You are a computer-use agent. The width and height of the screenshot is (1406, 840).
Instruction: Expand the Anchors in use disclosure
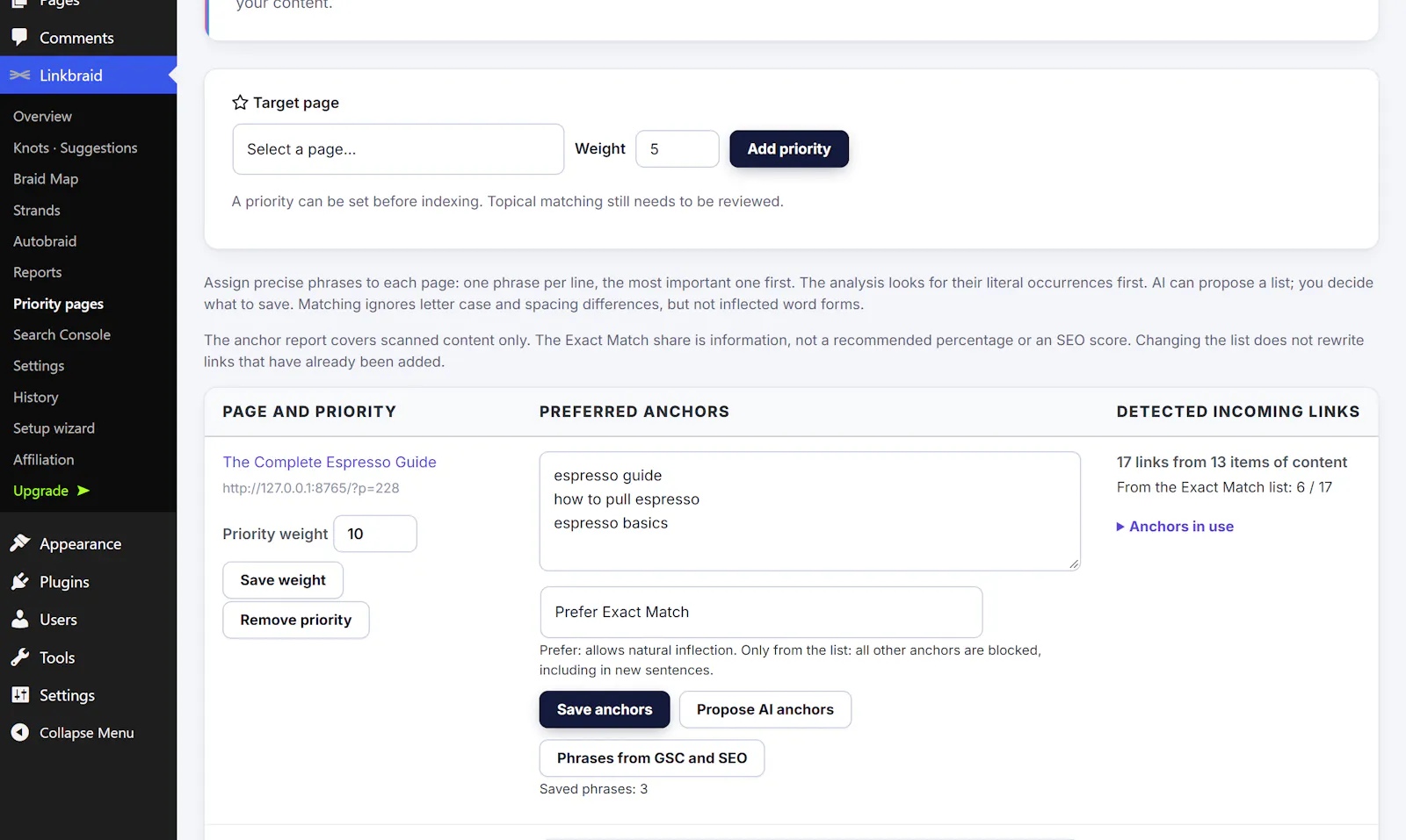tap(1175, 527)
